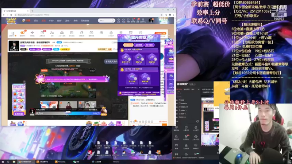
Task: Go back in the Chrome browser
Action: (4, 15)
